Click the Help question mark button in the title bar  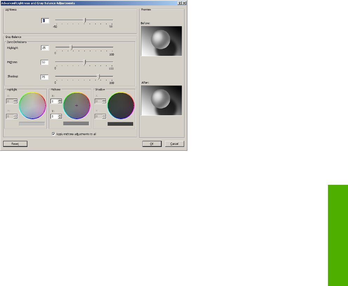(x=180, y=3)
